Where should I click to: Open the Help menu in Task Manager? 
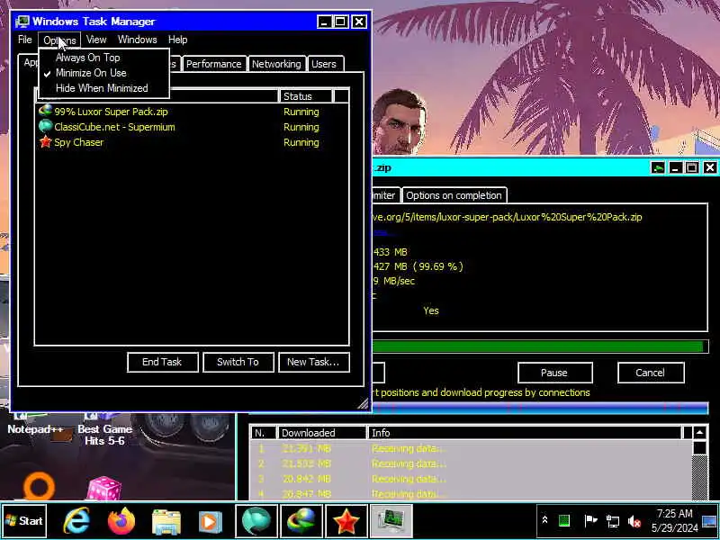point(177,40)
